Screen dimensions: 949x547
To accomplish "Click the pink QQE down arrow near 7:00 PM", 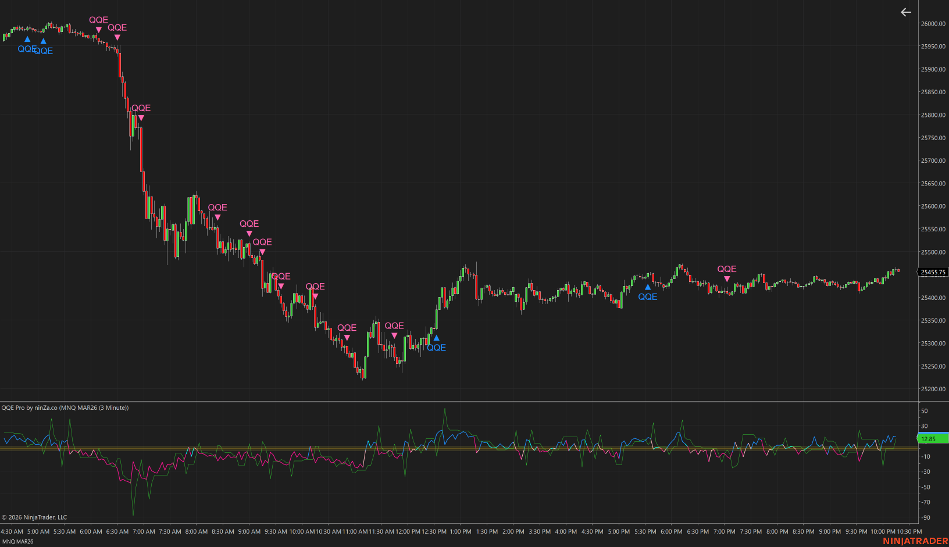I will coord(726,279).
